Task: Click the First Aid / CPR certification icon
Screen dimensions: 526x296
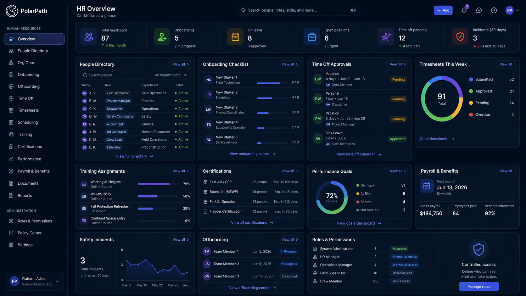Action: [205, 182]
